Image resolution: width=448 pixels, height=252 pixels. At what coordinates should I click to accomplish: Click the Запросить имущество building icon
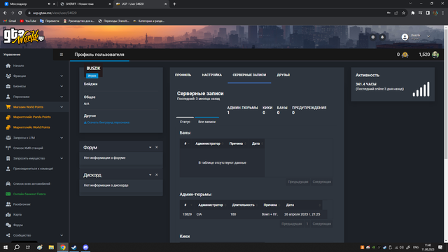click(8, 158)
